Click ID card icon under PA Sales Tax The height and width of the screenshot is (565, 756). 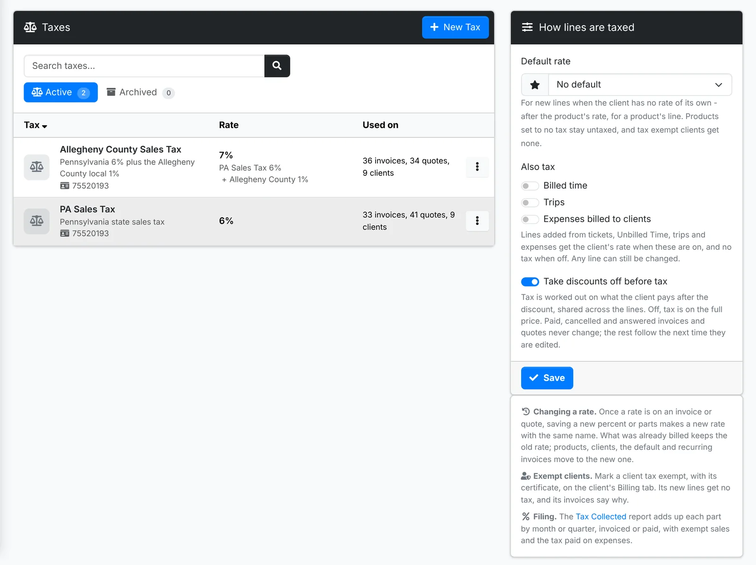click(x=65, y=234)
